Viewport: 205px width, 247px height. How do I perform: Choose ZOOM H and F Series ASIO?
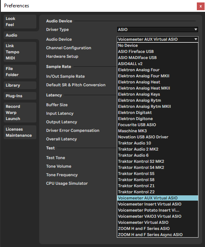[158, 229]
